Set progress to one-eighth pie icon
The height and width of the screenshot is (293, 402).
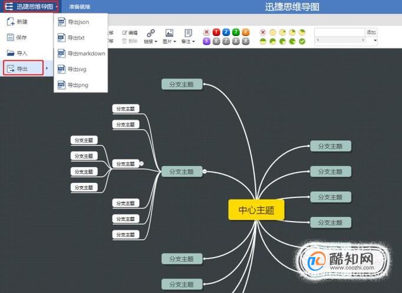(x=282, y=32)
